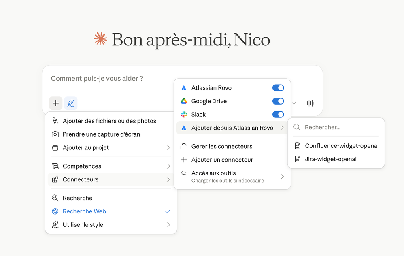This screenshot has width=404, height=256.
Task: Click the Recherche magnifier chart icon
Action: [x=55, y=198]
